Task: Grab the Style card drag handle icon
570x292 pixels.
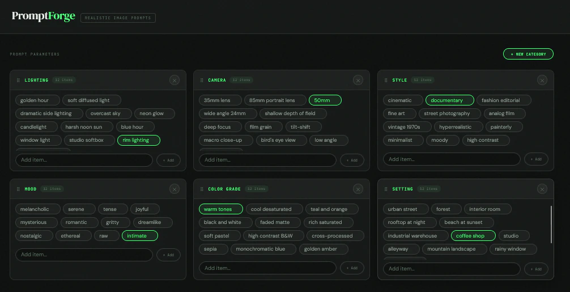Action: (386, 81)
